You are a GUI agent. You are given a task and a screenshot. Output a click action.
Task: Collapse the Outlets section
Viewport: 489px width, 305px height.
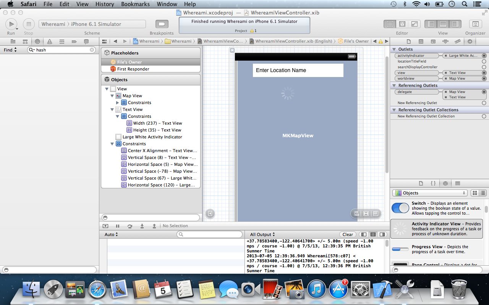tap(394, 49)
